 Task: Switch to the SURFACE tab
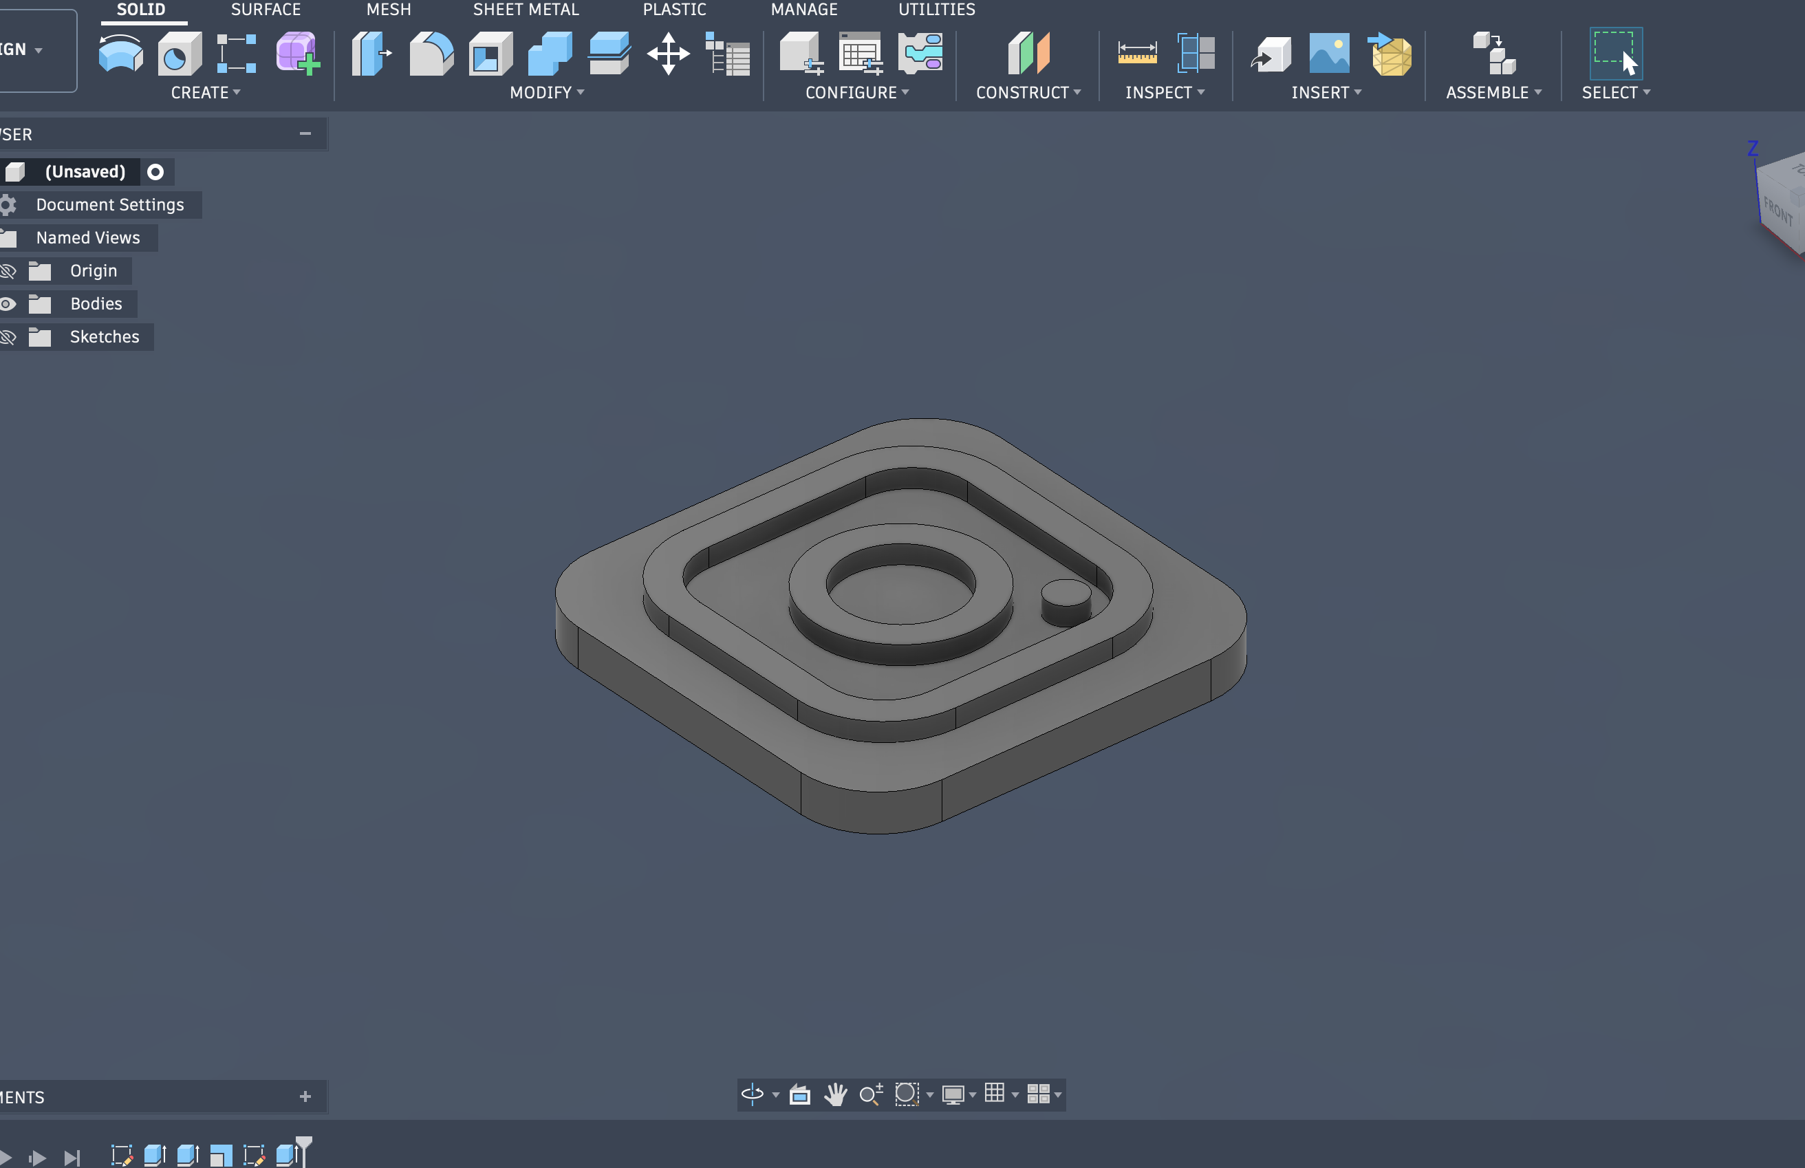click(x=266, y=10)
